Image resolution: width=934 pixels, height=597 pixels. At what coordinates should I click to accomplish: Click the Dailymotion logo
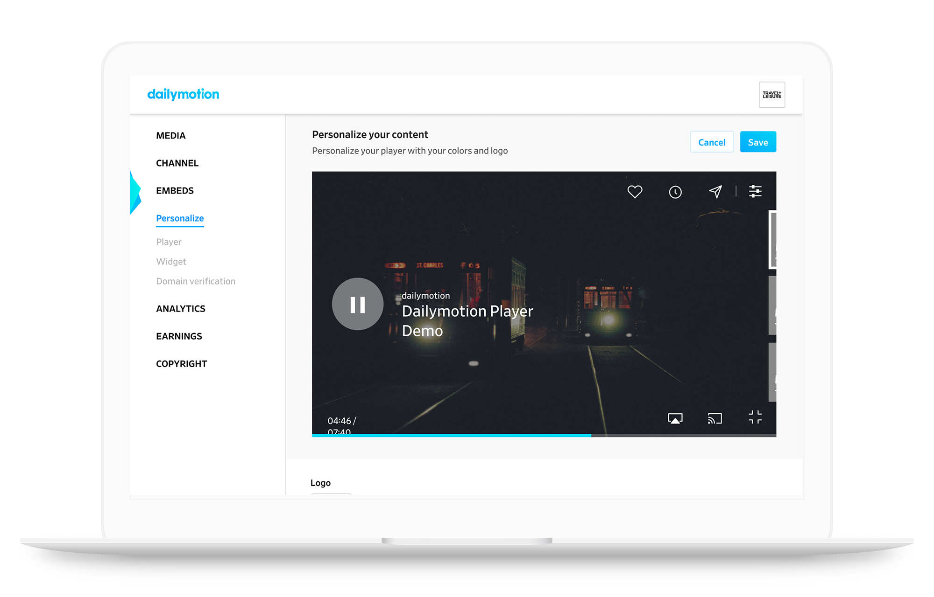(183, 94)
